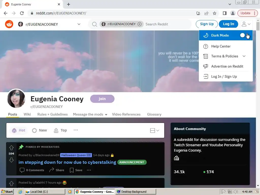260x195 pixels.
Task: Open the Chrome profile avatar icon
Action: pos(233,13)
